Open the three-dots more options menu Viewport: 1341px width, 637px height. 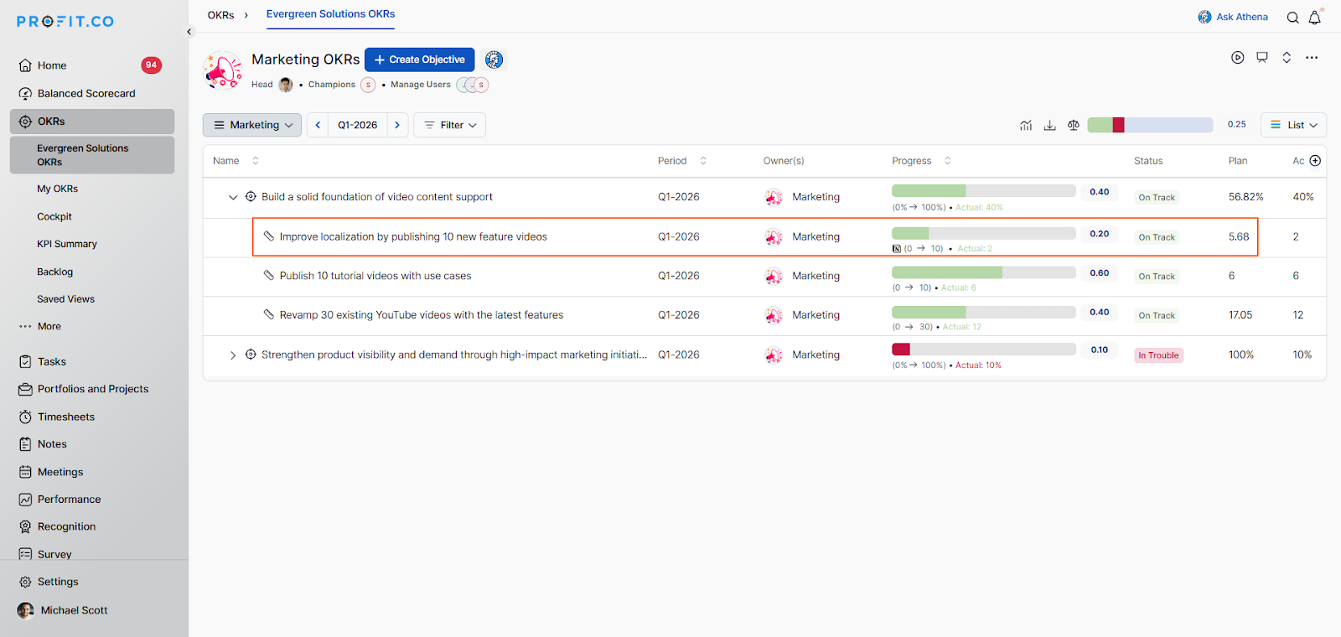[1312, 58]
